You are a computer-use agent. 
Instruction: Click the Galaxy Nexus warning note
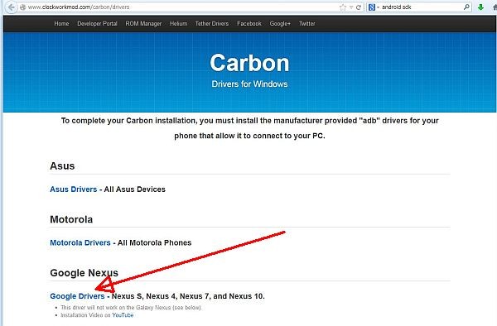click(131, 308)
